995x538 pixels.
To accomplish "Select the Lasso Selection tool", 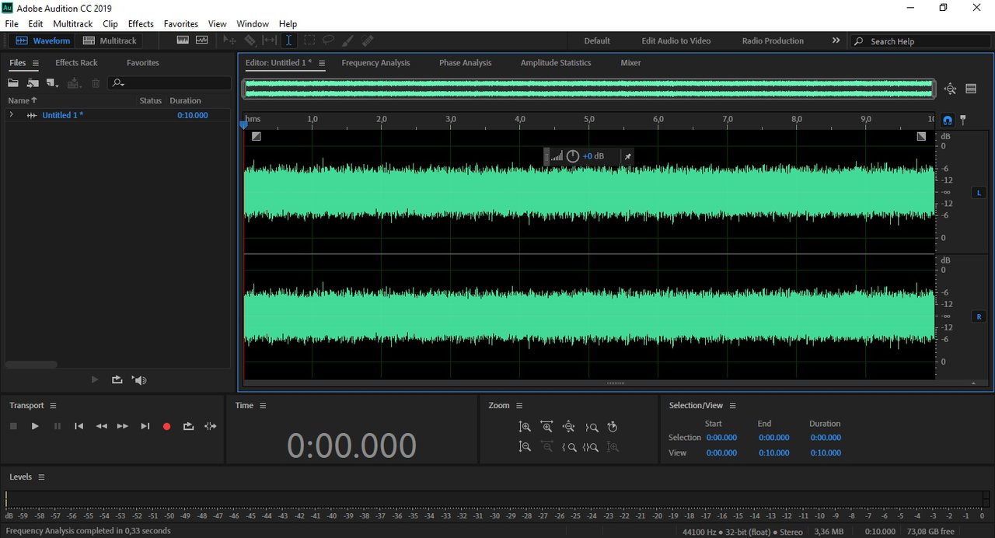I will coord(328,40).
